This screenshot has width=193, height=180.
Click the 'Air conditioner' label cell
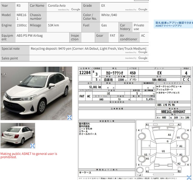click(129, 37)
